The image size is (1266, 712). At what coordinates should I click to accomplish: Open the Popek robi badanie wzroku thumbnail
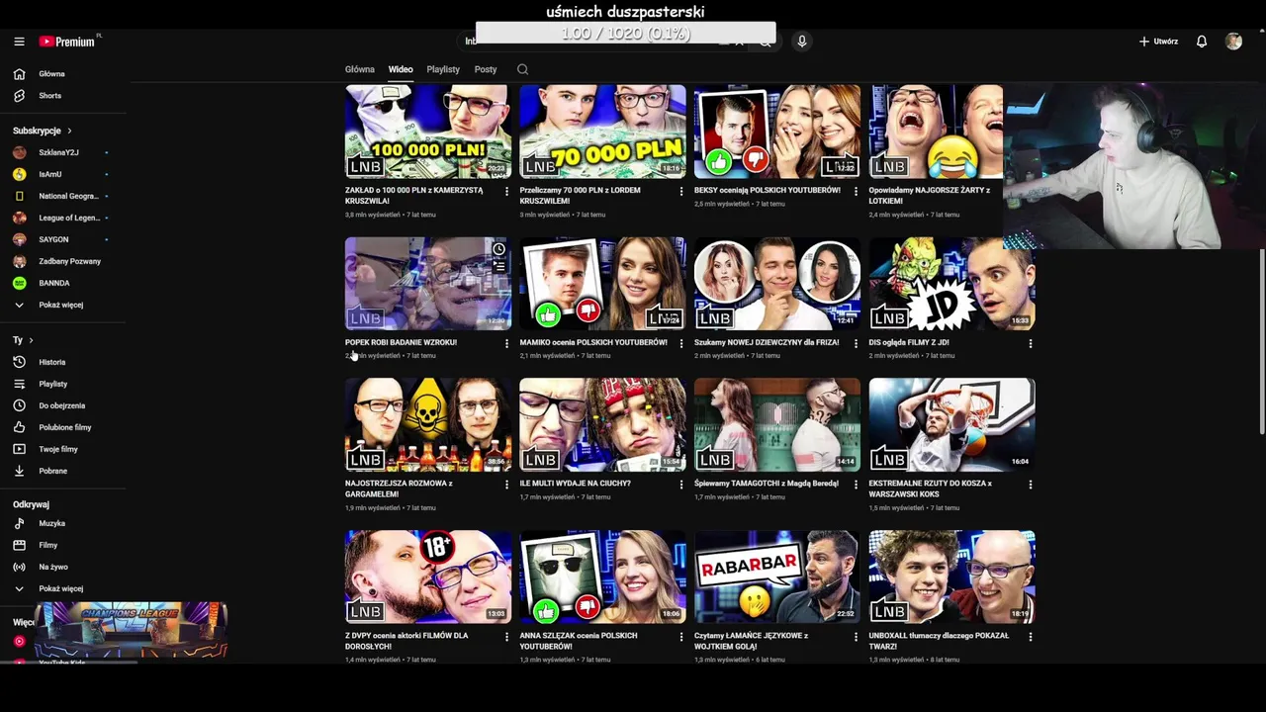[427, 283]
